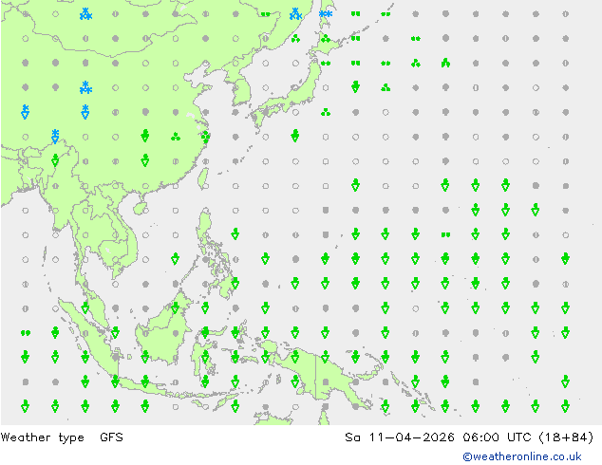The image size is (602, 465).
Task: Click the "Weather type" caption text
Action: [x=42, y=437]
